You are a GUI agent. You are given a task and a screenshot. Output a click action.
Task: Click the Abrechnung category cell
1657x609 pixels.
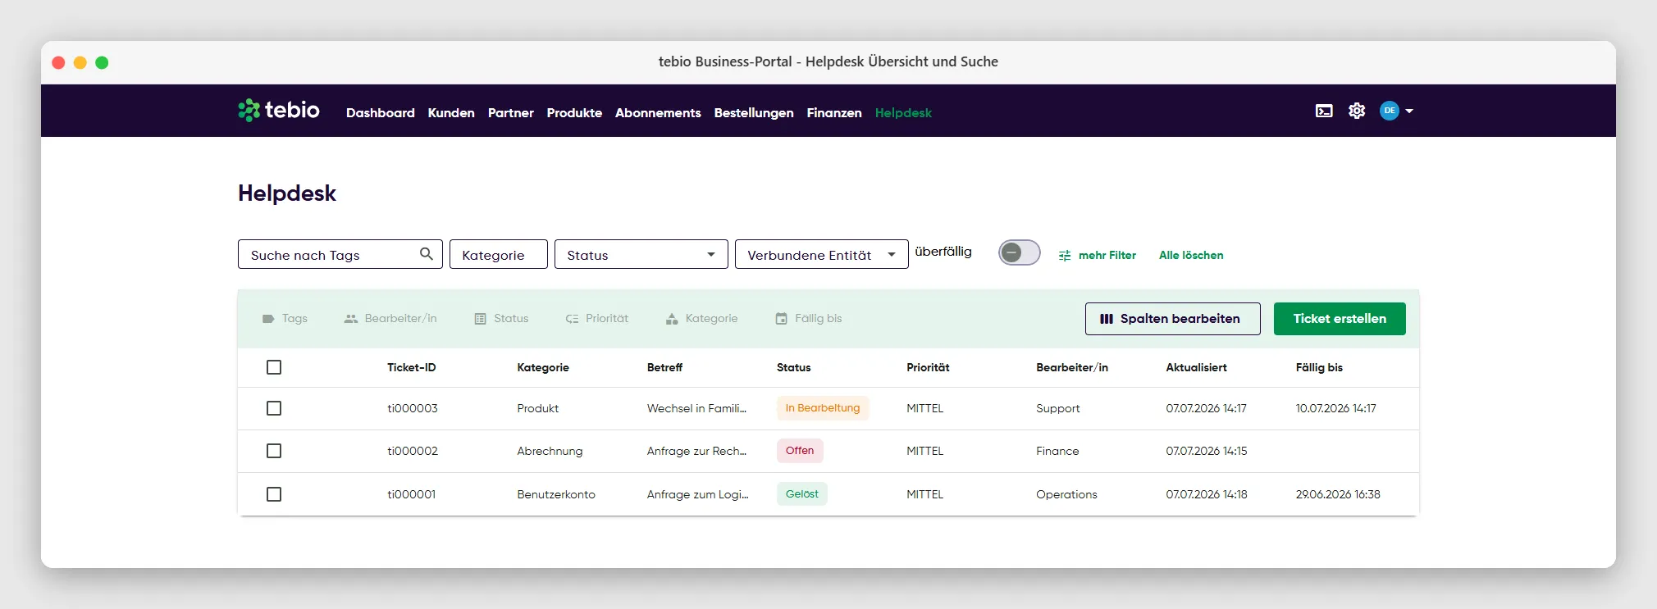tap(550, 451)
